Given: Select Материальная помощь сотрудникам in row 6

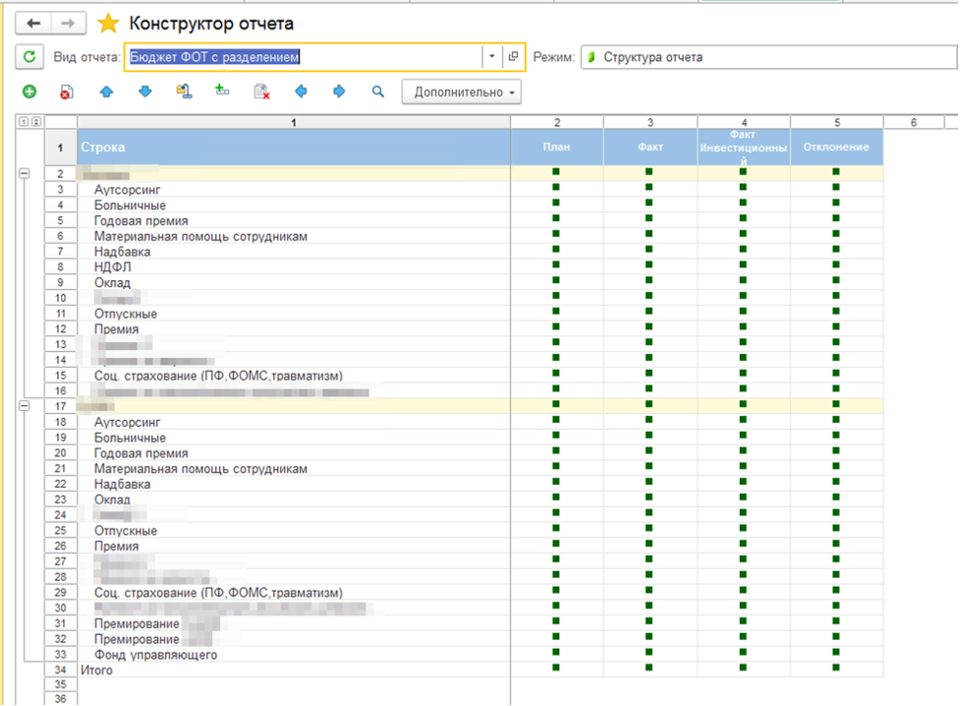Looking at the screenshot, I should coord(200,237).
